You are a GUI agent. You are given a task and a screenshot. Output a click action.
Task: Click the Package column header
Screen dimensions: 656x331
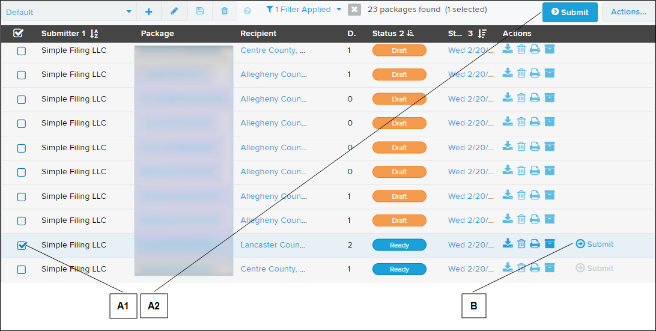(157, 34)
